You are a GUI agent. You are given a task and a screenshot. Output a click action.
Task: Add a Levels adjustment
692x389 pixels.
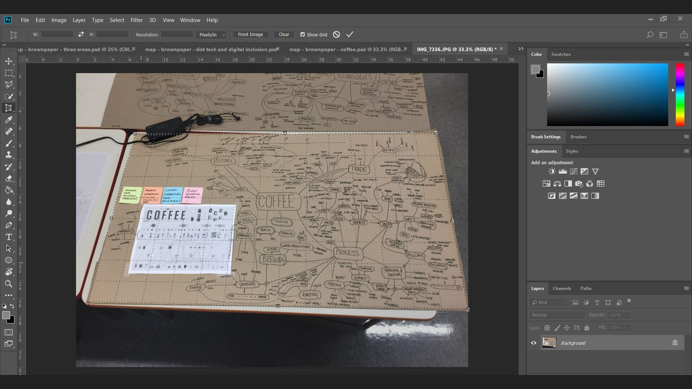click(x=563, y=171)
